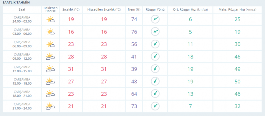This screenshot has height=116, width=265.
Task: Select the ÇARŞAMBA 18.00 - 21.00 time cell
Action: 22,94
